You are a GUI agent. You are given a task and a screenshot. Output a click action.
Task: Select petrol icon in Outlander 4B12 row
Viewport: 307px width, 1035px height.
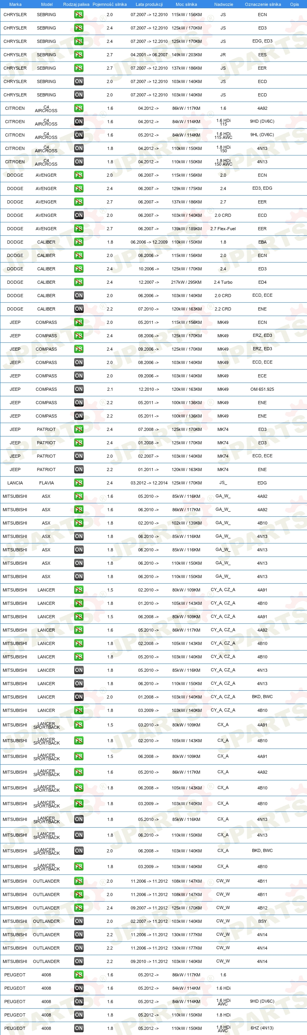pos(79,907)
